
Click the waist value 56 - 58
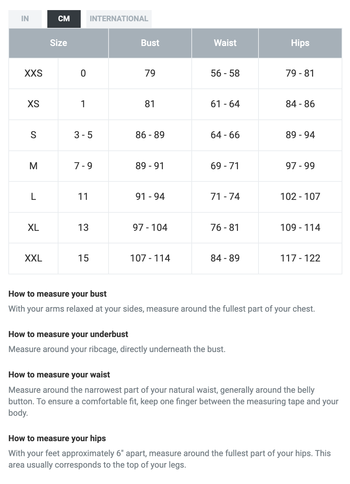[x=225, y=73]
